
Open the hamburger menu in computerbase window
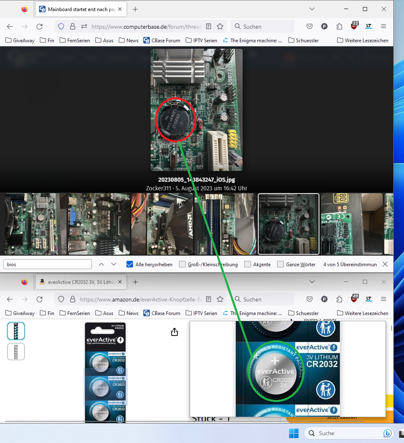[383, 26]
